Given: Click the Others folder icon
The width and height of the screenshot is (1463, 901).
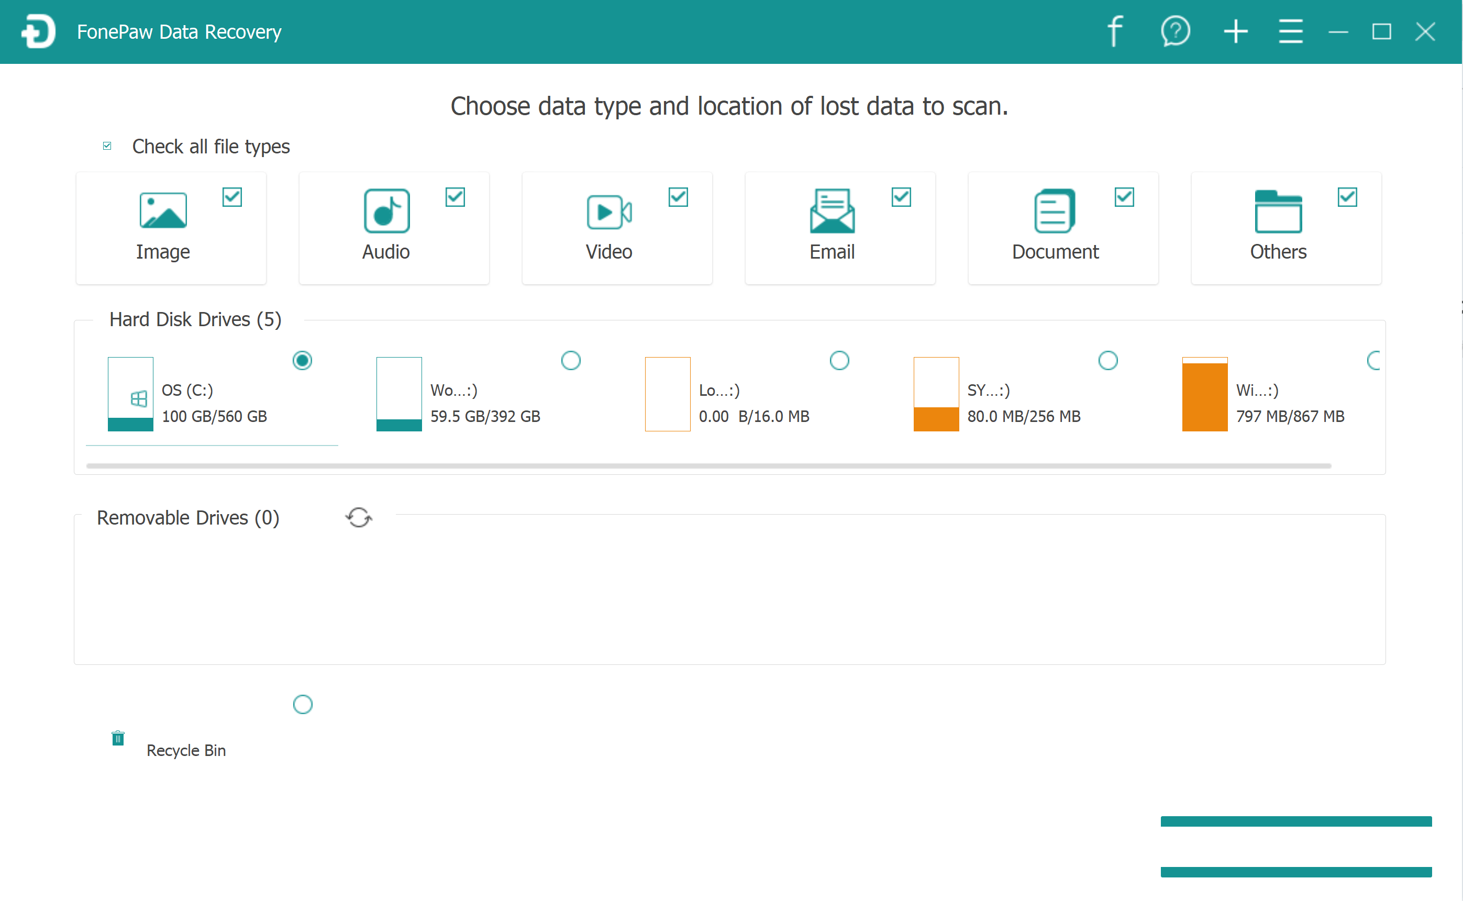Looking at the screenshot, I should pyautogui.click(x=1278, y=210).
